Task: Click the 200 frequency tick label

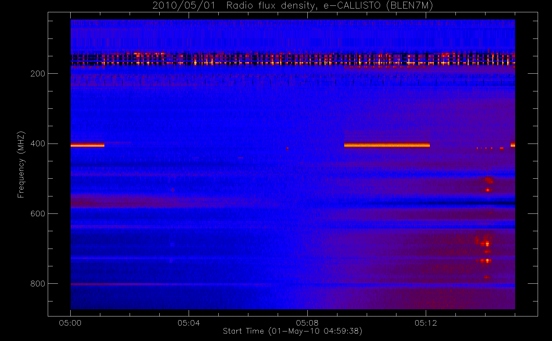Action: click(x=38, y=74)
